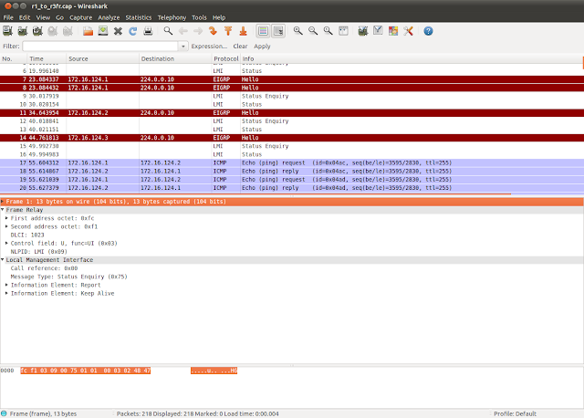Go to a specific packet number
The image size is (584, 418).
213,31
